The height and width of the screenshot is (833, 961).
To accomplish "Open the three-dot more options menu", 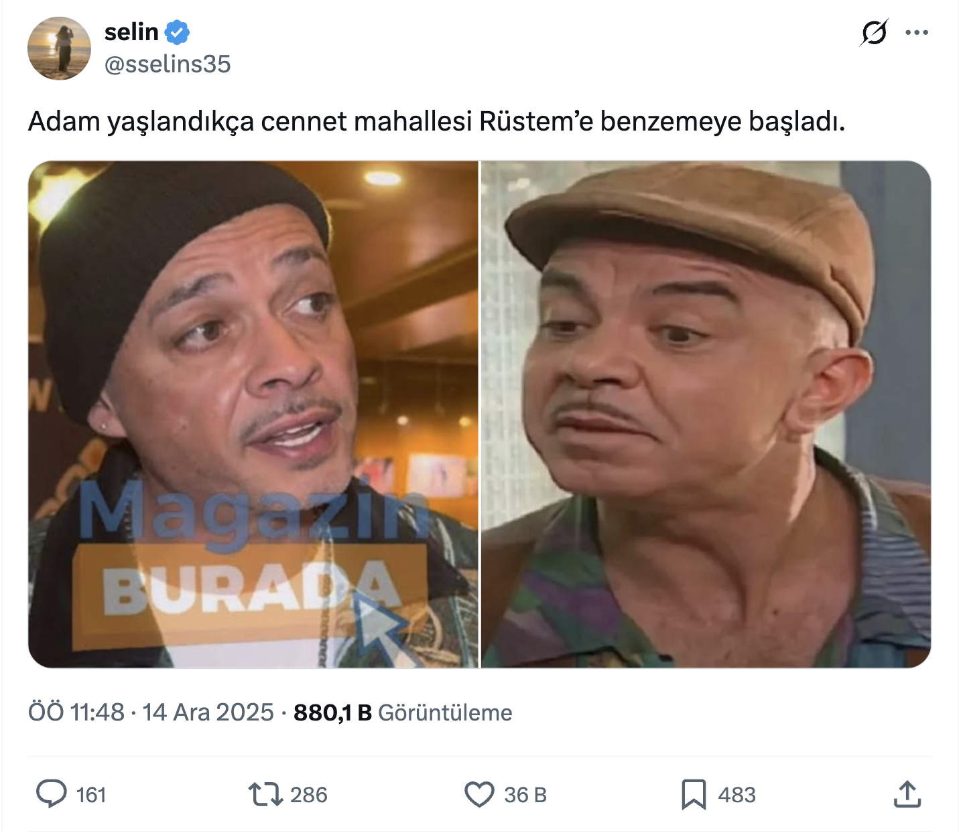I will click(917, 32).
